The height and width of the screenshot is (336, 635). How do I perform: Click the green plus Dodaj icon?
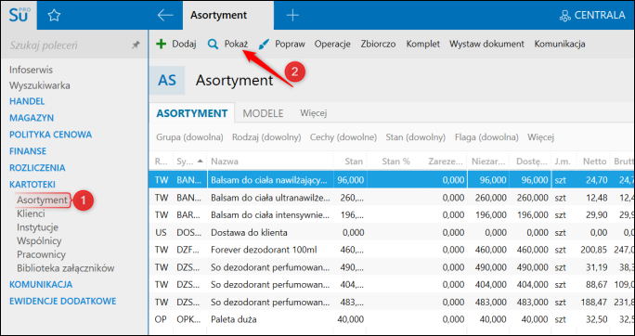click(x=162, y=44)
